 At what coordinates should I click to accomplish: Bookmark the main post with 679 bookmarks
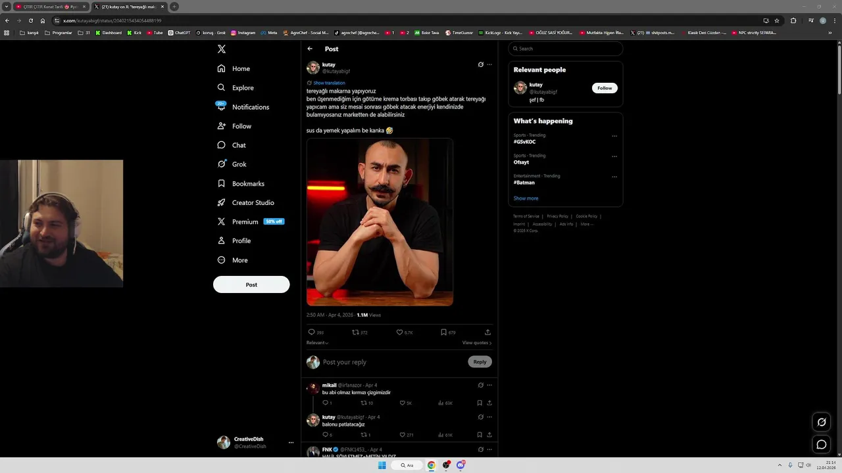click(x=448, y=332)
